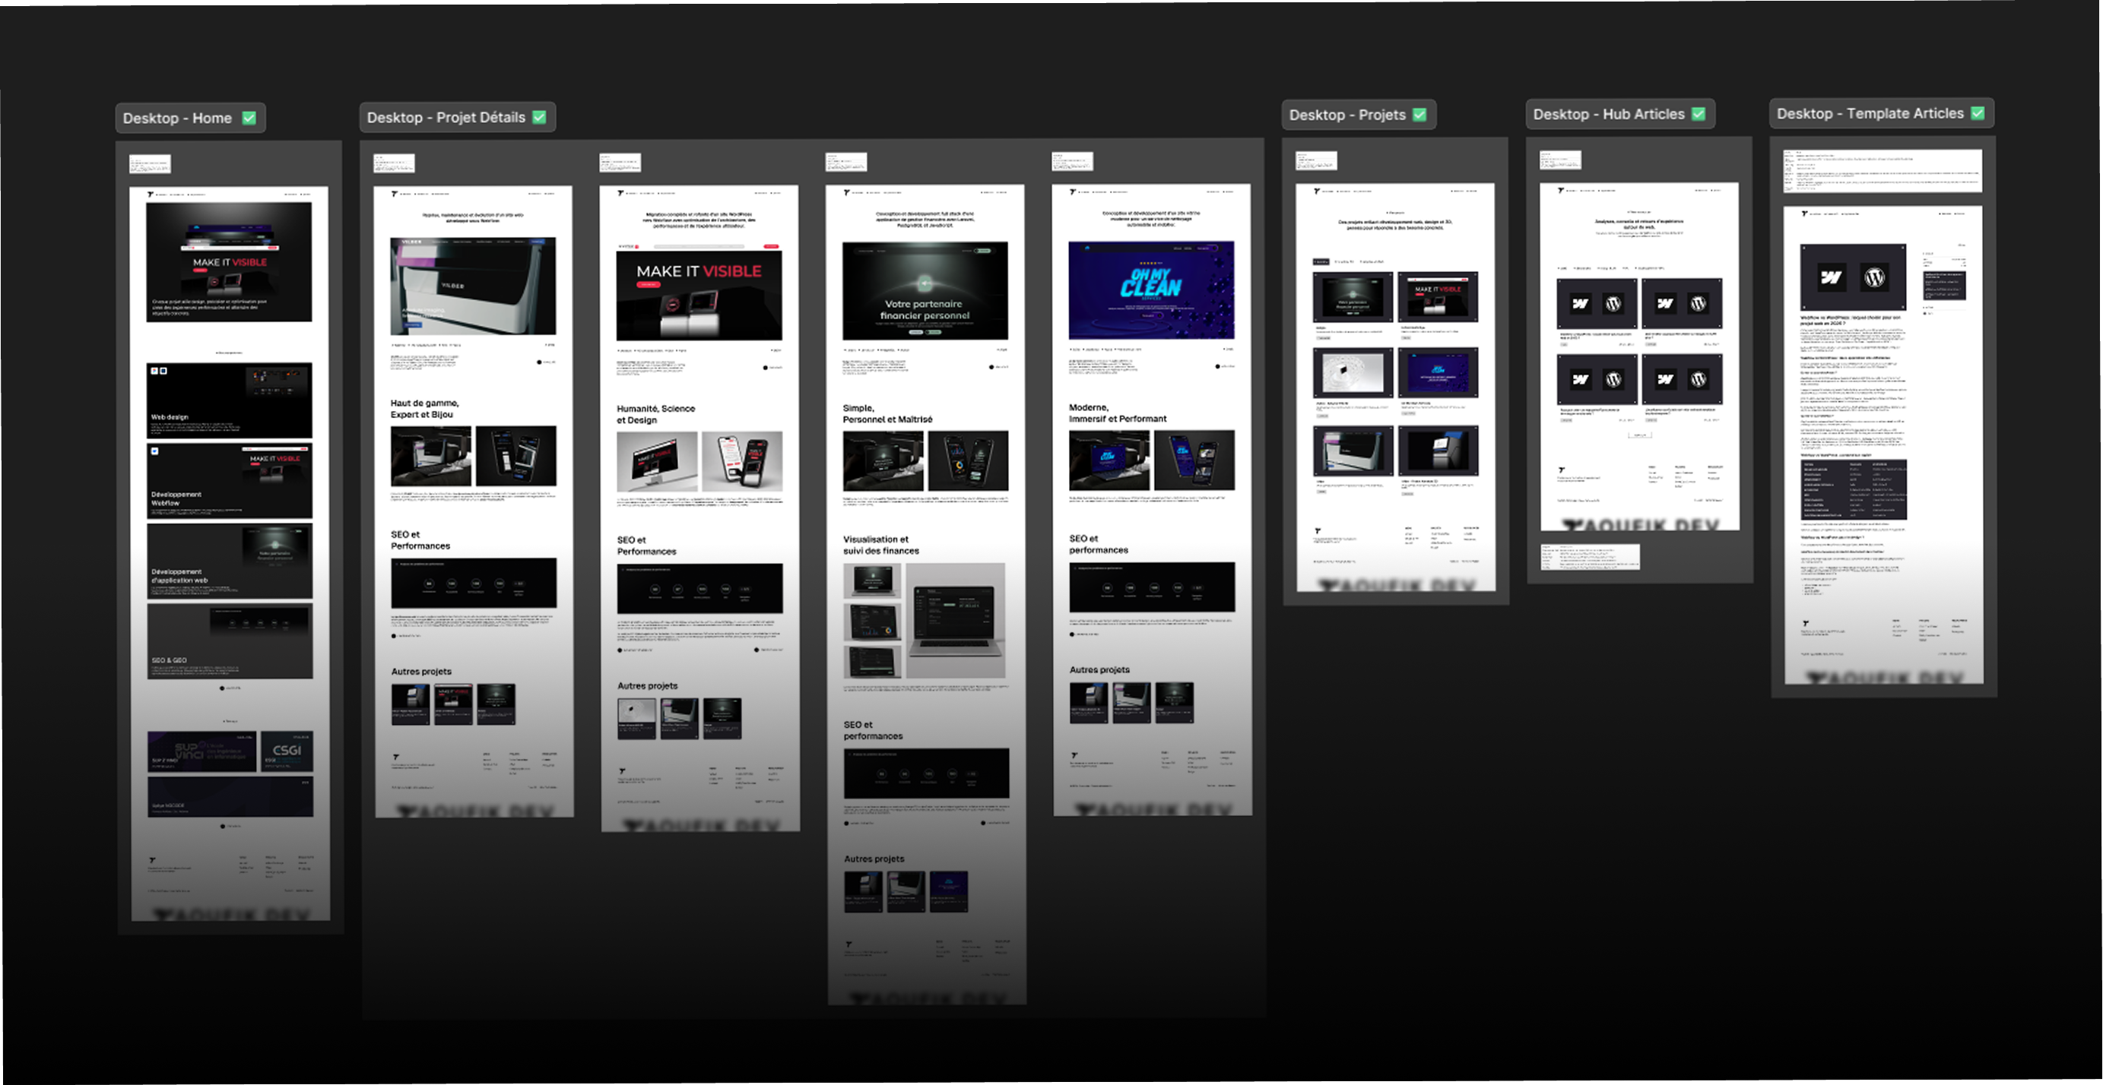Image resolution: width=2103 pixels, height=1085 pixels.
Task: Click Webflow logo in Template Articles hero
Action: tap(1830, 277)
